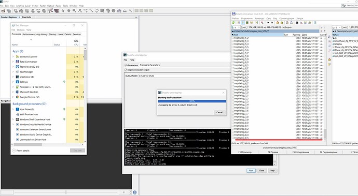Open Options menu in Task Manager
Screen dimensions: 358x196
pyautogui.click(x=21, y=30)
